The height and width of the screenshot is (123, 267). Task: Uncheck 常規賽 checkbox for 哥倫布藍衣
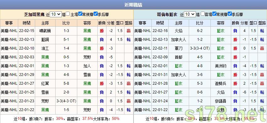pos(215,14)
